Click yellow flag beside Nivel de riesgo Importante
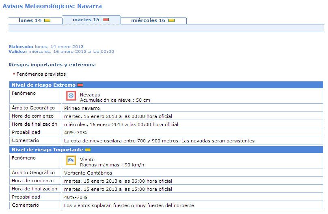This screenshot has width=328, height=214. click(88, 150)
